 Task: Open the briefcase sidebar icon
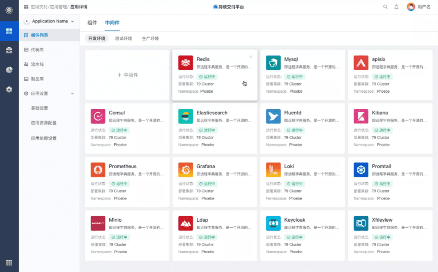pos(9,50)
